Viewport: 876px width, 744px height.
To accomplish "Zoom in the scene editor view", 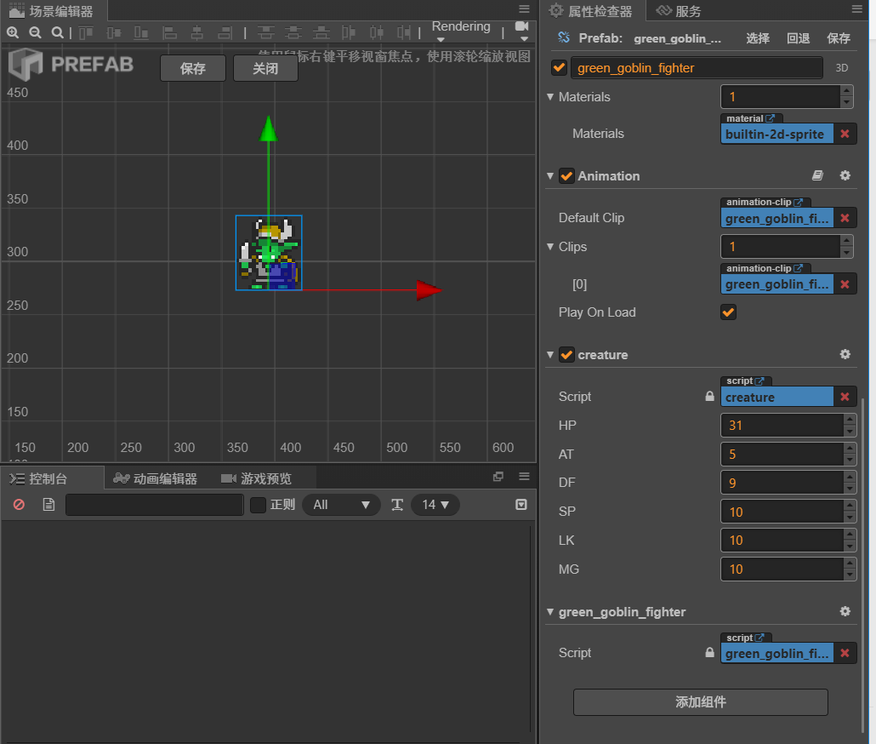I will coord(13,33).
